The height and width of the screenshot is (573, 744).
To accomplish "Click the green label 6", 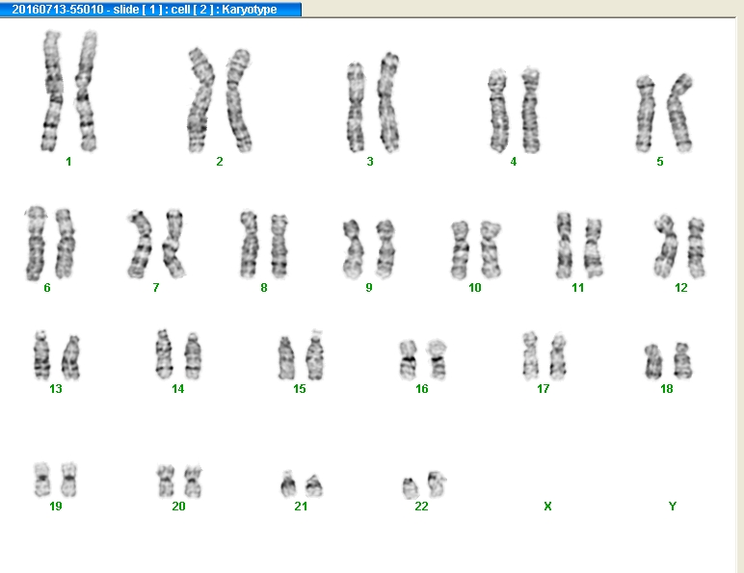I will point(47,288).
